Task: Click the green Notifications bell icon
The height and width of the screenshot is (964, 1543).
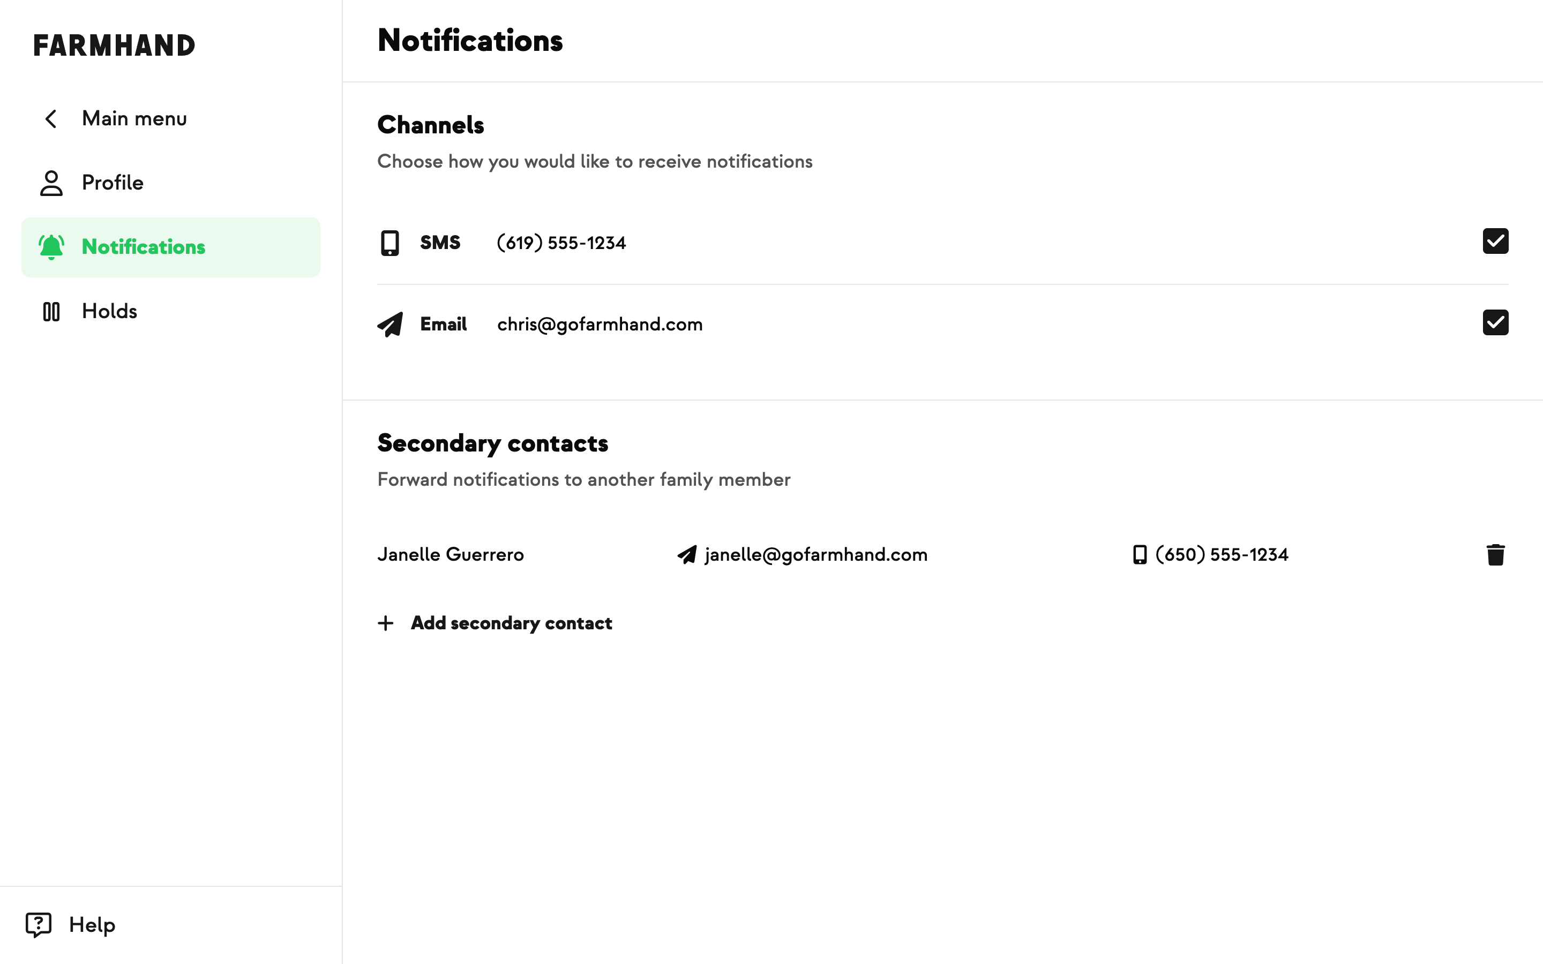Action: click(x=51, y=247)
